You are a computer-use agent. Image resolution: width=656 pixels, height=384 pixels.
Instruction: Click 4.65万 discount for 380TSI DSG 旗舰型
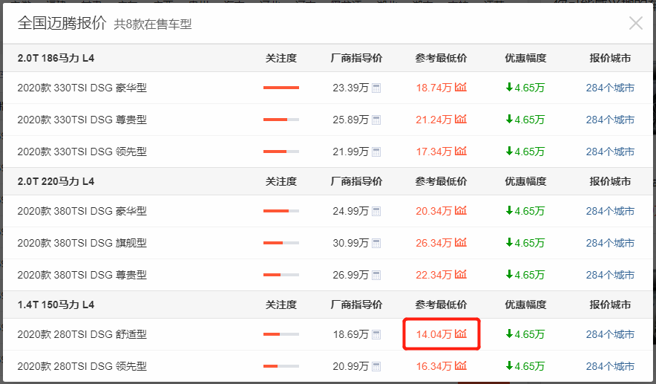pyautogui.click(x=525, y=243)
